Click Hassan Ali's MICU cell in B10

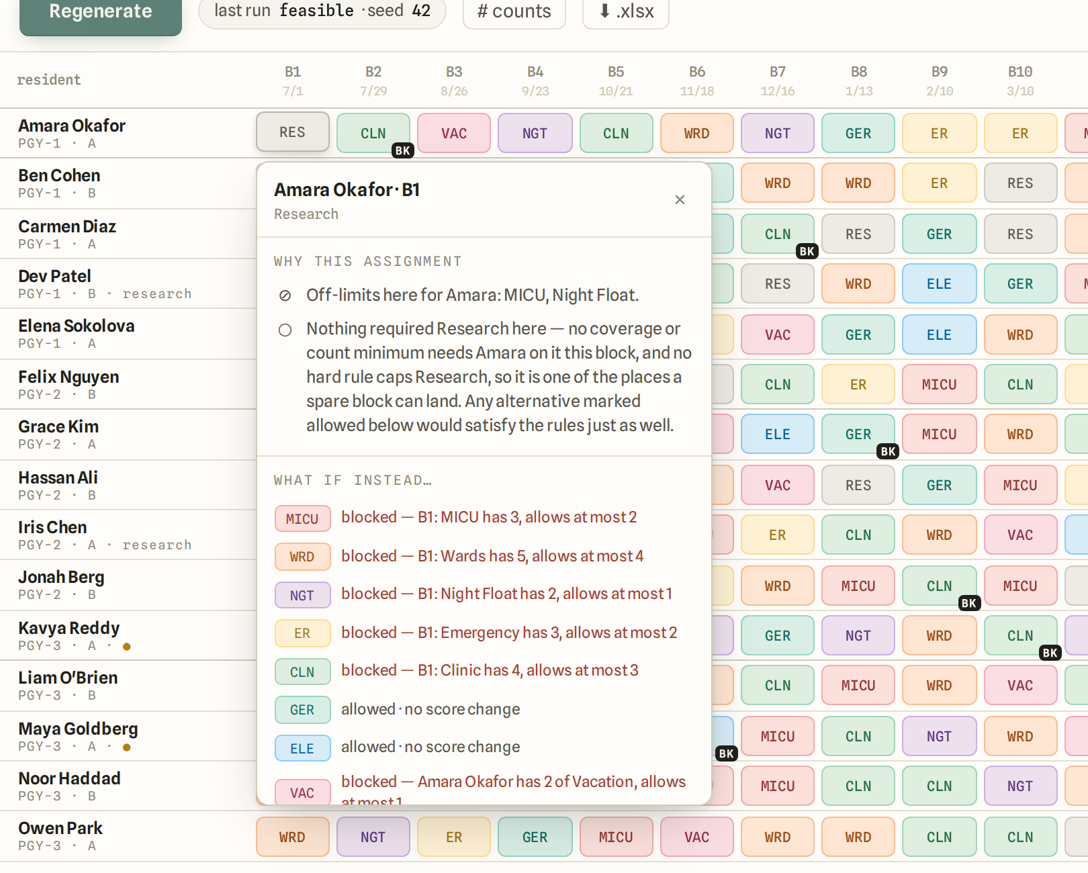tap(1020, 485)
